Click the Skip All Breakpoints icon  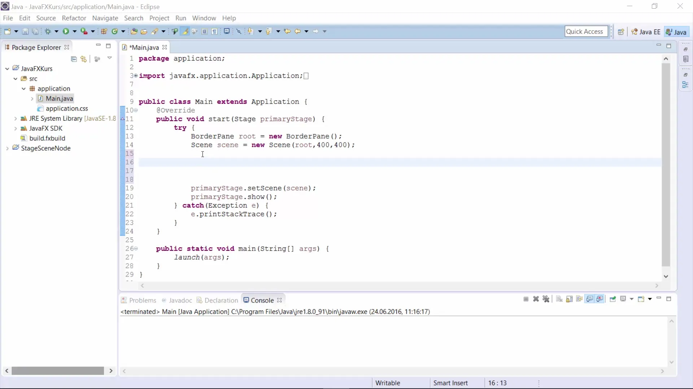(x=239, y=31)
